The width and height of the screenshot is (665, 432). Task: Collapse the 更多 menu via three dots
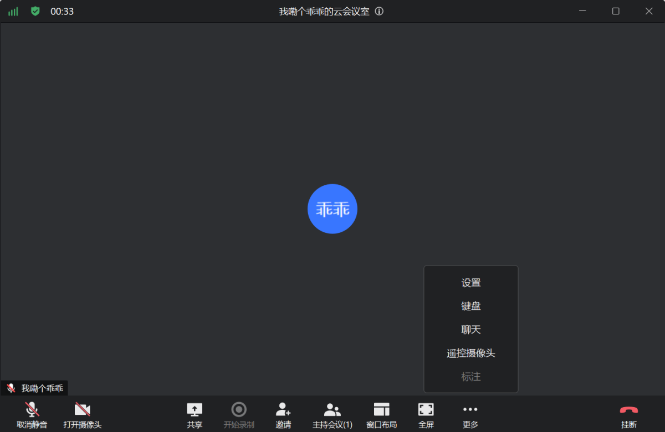470,415
